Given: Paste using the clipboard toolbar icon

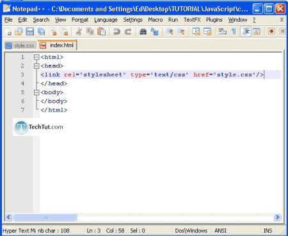Looking at the screenshot, I should click(x=102, y=31).
